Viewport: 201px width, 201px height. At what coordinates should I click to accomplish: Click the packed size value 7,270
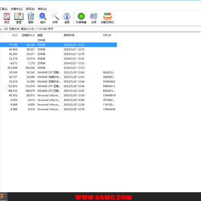31,63
